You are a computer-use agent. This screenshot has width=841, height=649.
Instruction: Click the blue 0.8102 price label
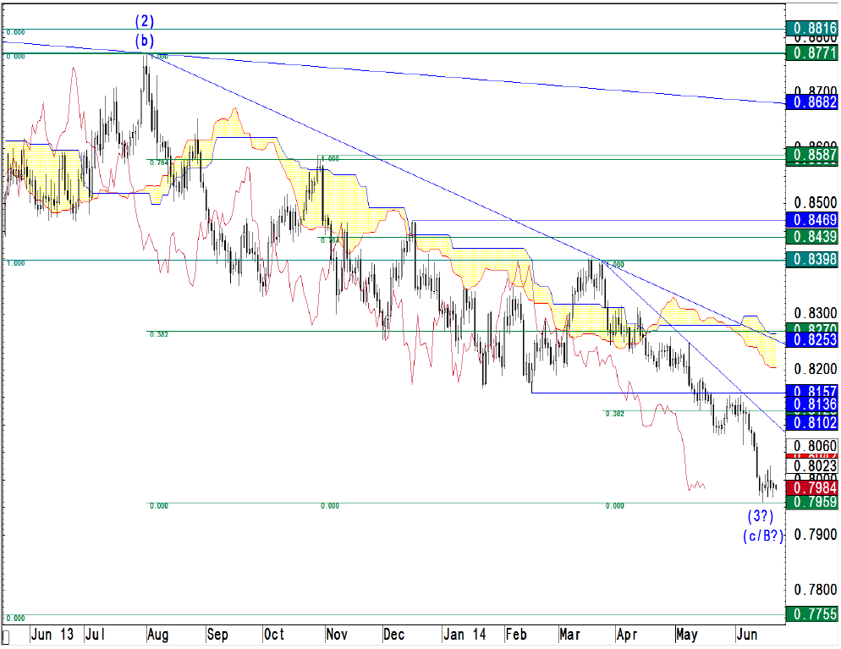811,422
